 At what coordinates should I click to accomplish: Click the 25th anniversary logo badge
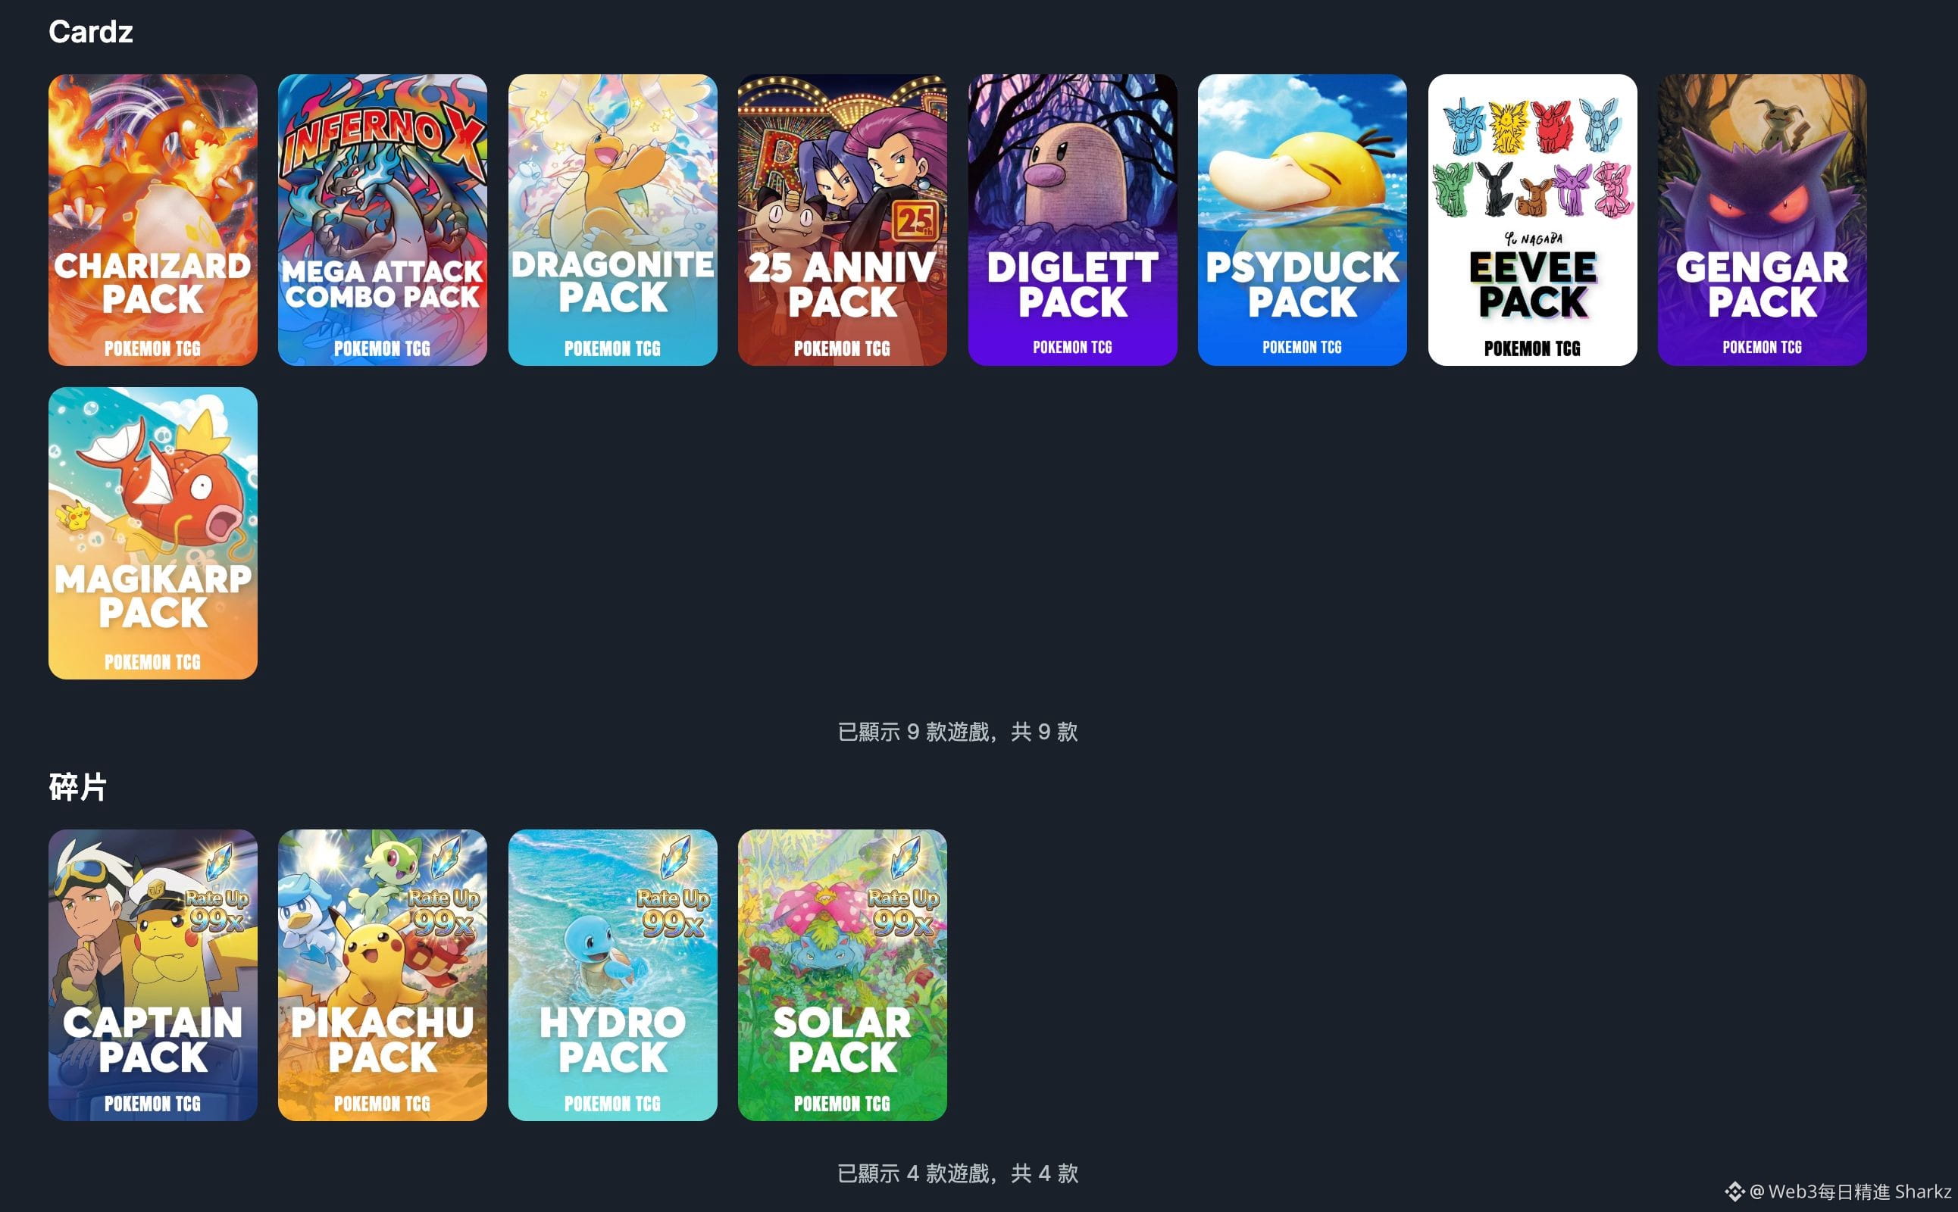pyautogui.click(x=915, y=220)
